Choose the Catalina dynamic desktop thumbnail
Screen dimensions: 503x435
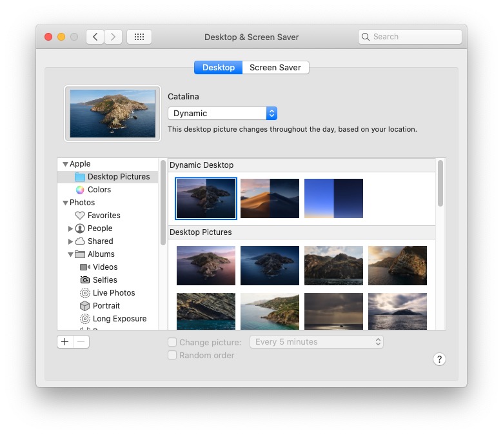pyautogui.click(x=206, y=198)
